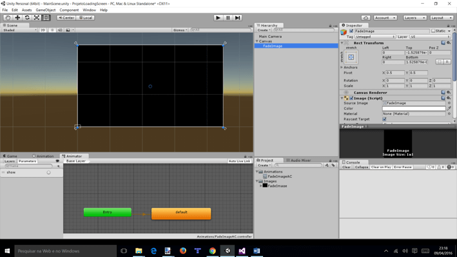Select the Move tool
Screen dimensions: 457x257
pyautogui.click(x=17, y=18)
